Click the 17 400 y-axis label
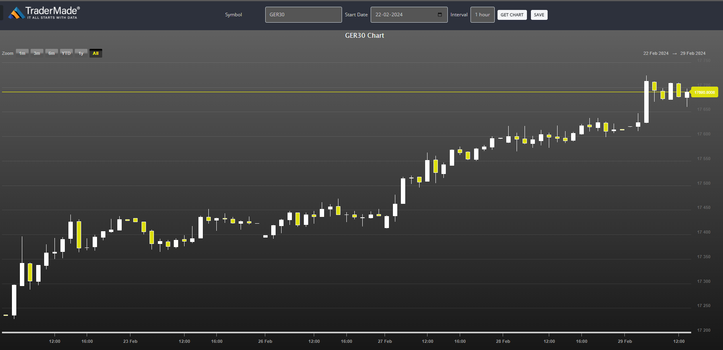Image resolution: width=723 pixels, height=350 pixels. 704,232
